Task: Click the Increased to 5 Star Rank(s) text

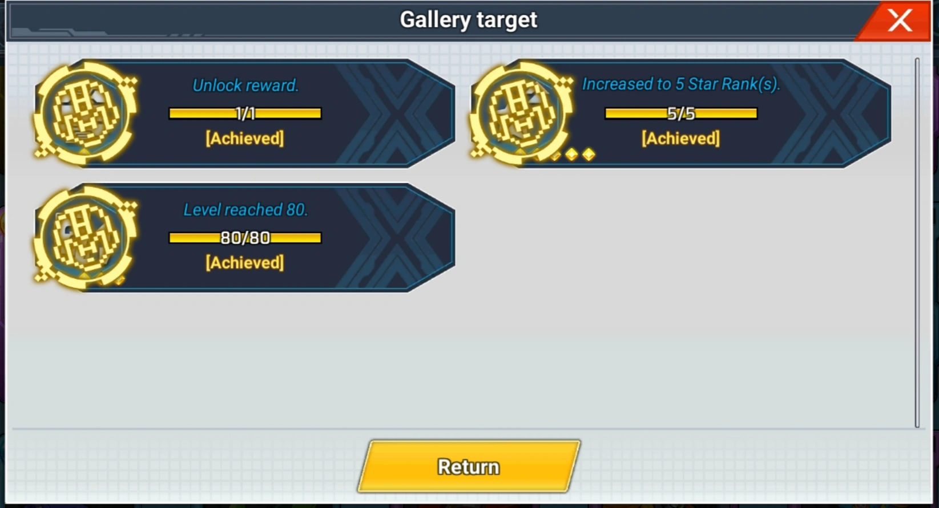Action: tap(681, 84)
